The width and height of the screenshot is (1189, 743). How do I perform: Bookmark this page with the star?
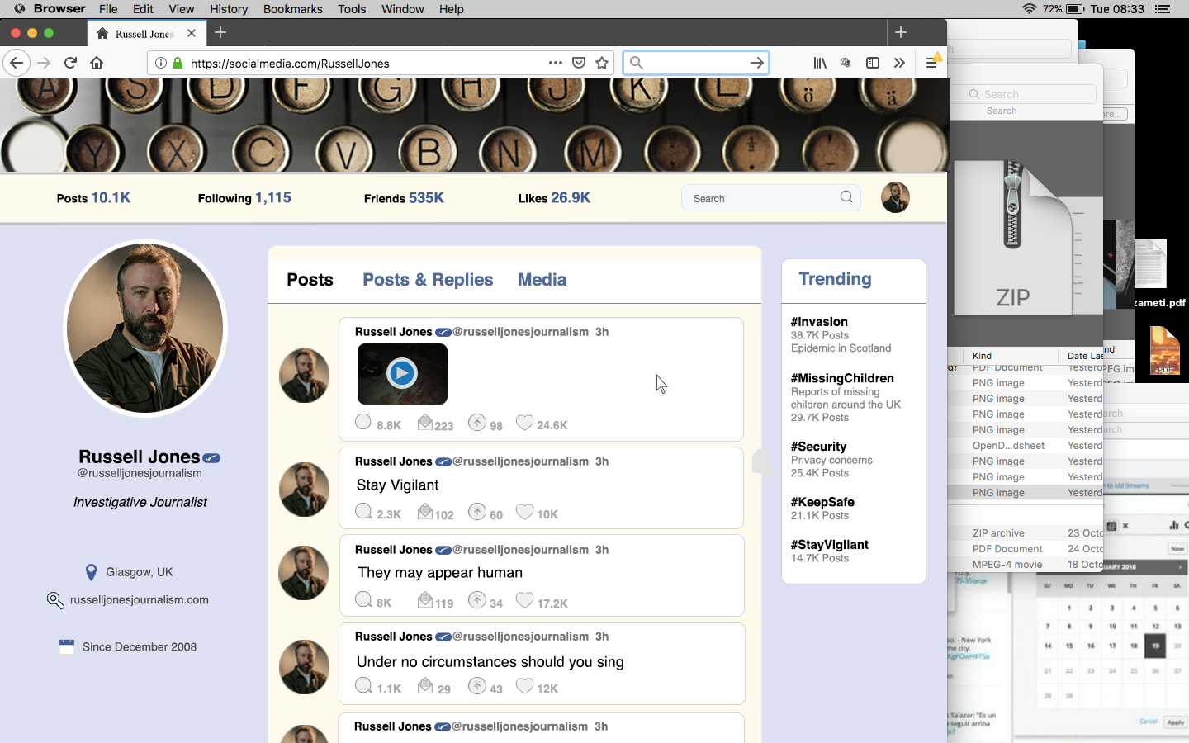[x=602, y=63]
